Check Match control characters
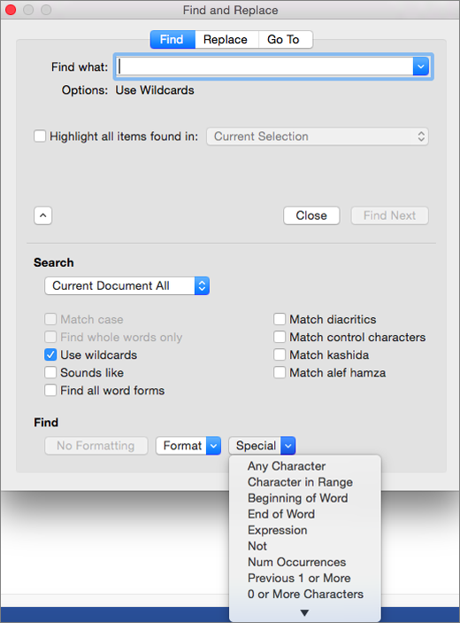Image resolution: width=460 pixels, height=623 pixels. (280, 337)
